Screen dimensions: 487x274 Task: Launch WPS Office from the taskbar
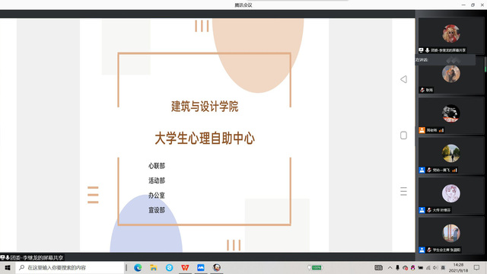tap(185, 267)
